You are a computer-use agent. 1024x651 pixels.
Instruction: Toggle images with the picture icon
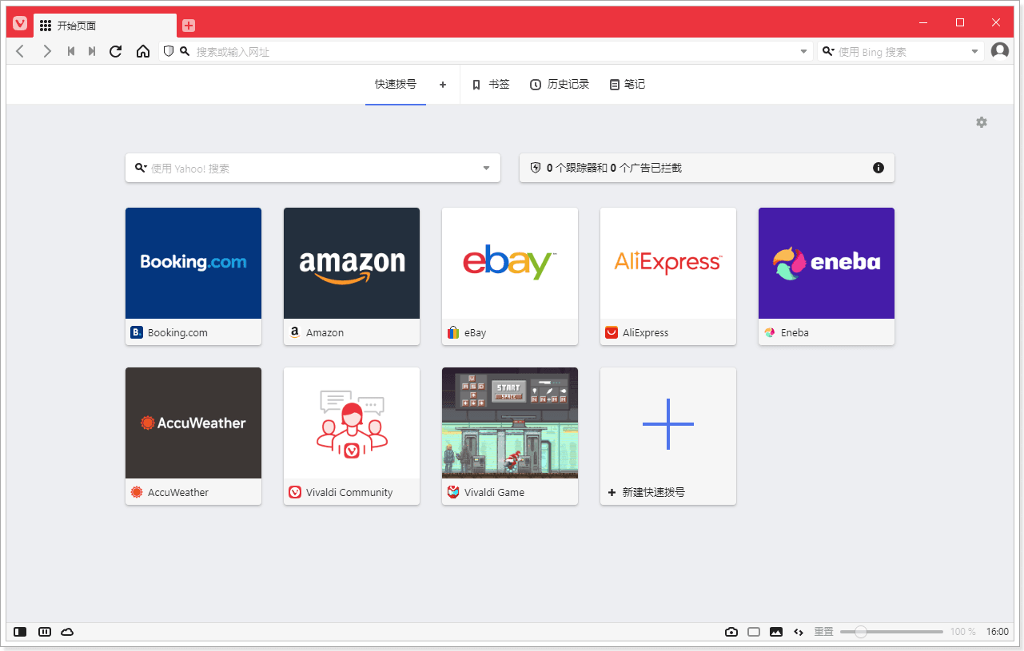[776, 632]
